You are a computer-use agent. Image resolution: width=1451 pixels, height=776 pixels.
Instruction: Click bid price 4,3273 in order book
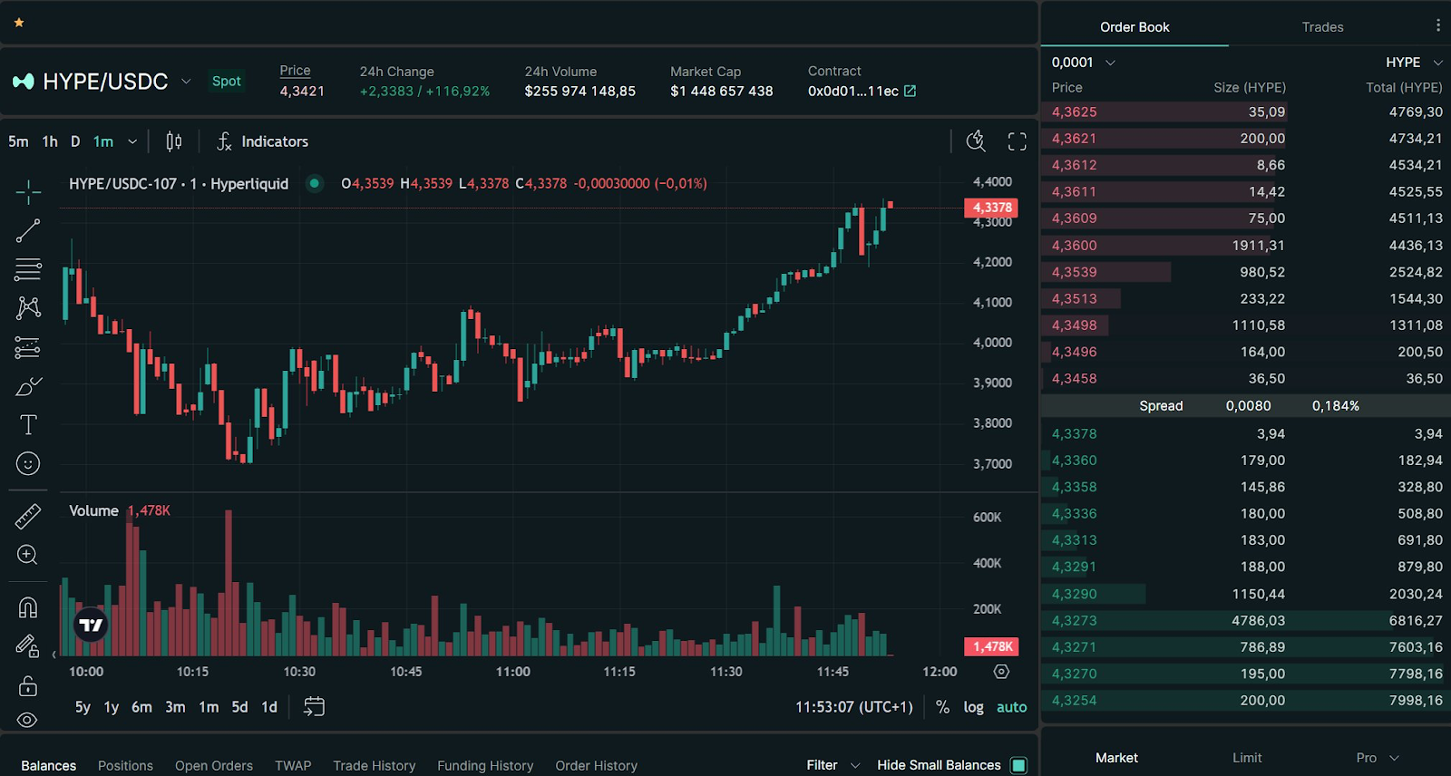(1074, 621)
